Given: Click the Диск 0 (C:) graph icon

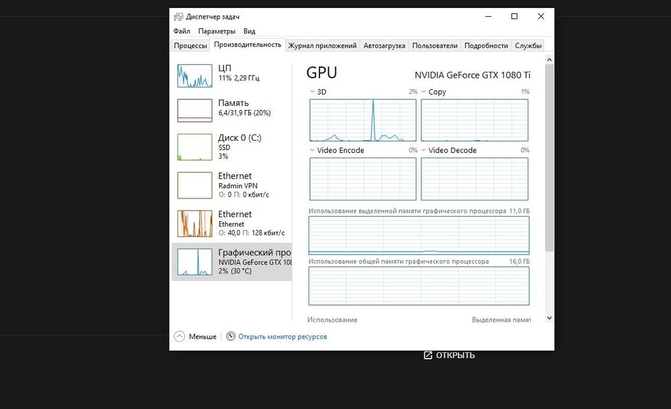Looking at the screenshot, I should [x=195, y=147].
